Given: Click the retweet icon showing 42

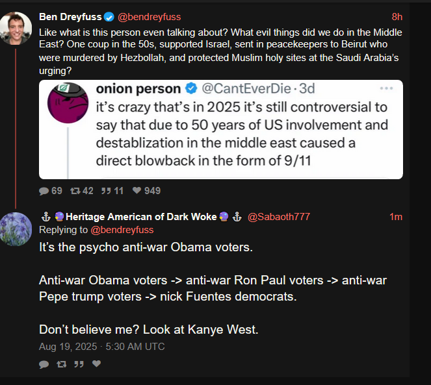Looking at the screenshot, I should click(75, 191).
